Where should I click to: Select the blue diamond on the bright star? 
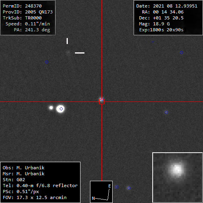pos(61,109)
